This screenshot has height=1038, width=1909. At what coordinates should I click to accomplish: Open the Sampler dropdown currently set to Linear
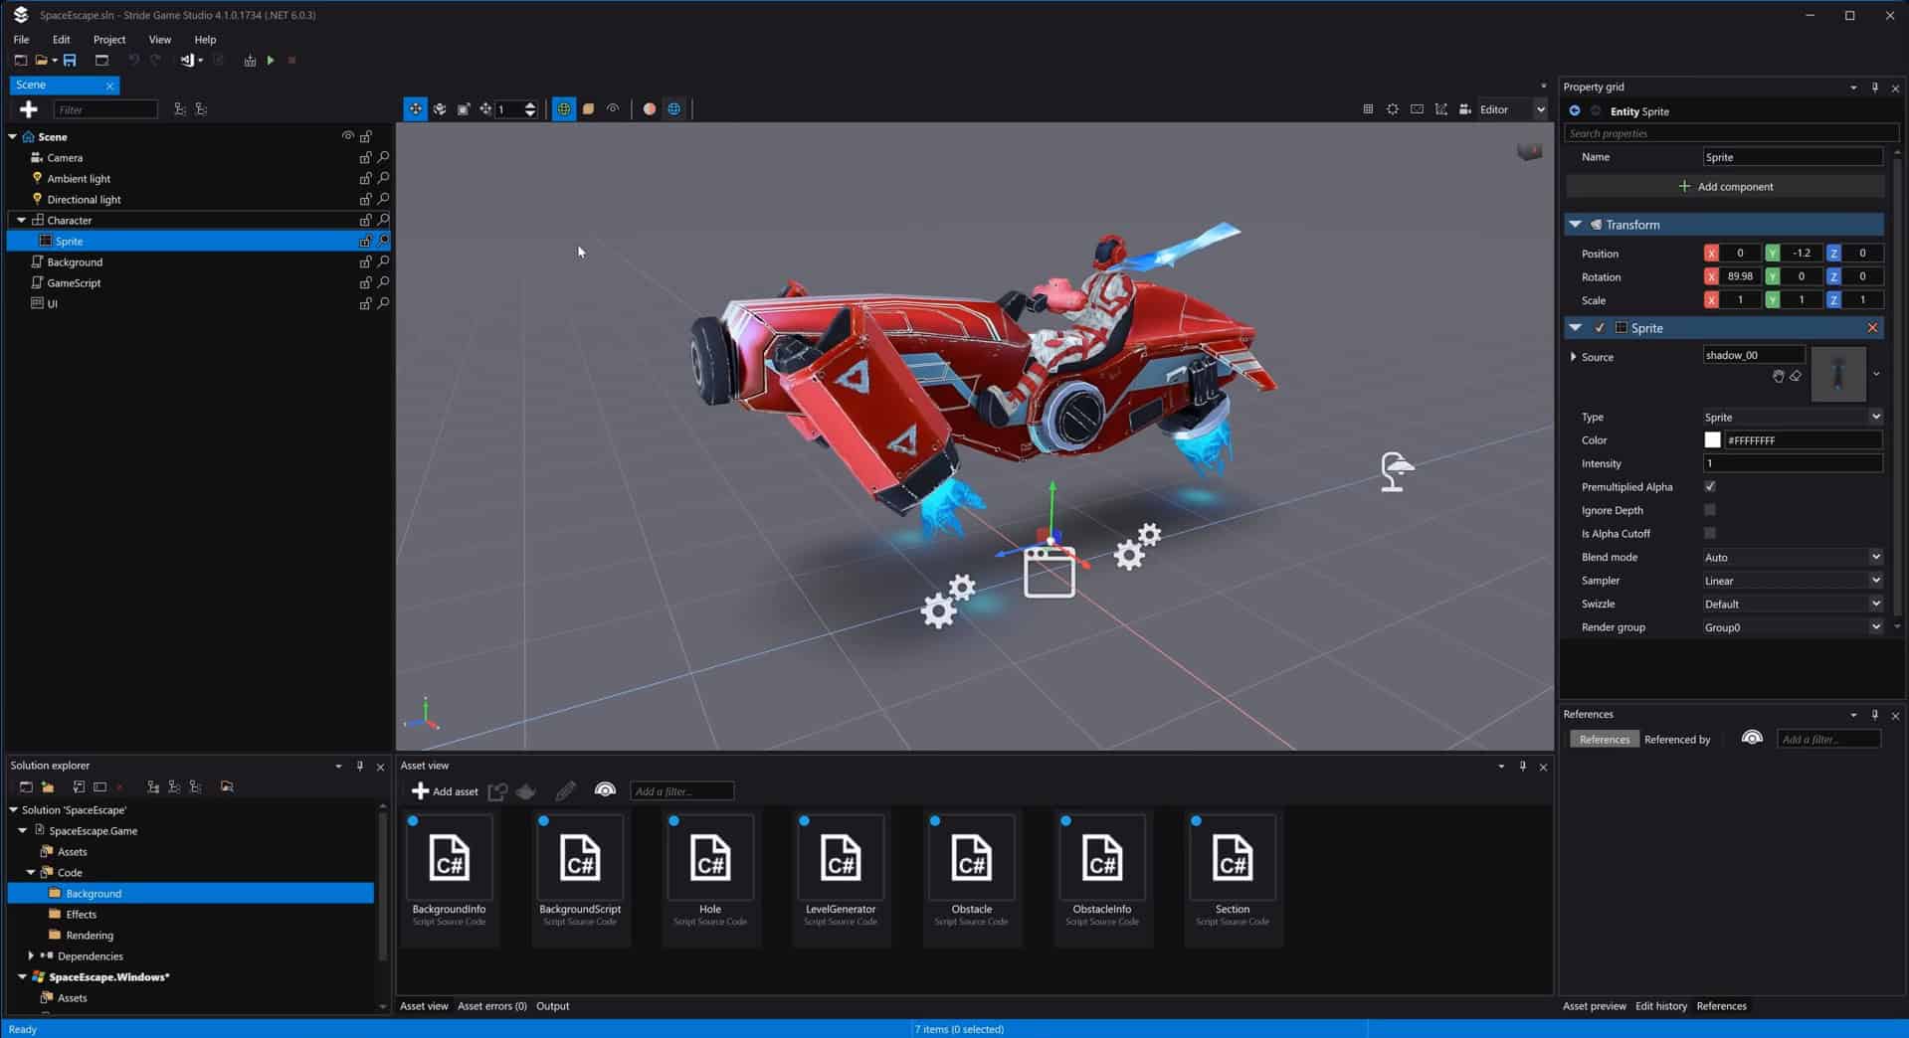(x=1876, y=580)
